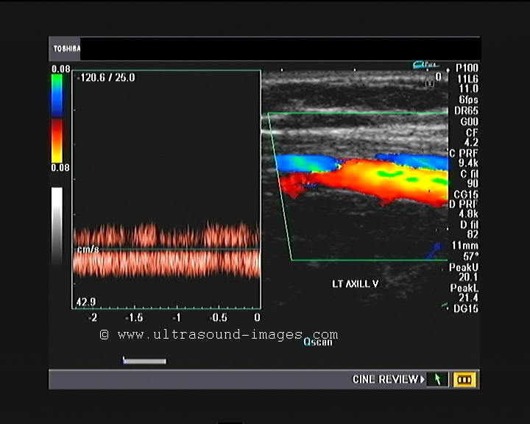Viewport: 530px width, 424px height.
Task: Select the D PRF 4.8k parameter
Action: click(x=464, y=210)
